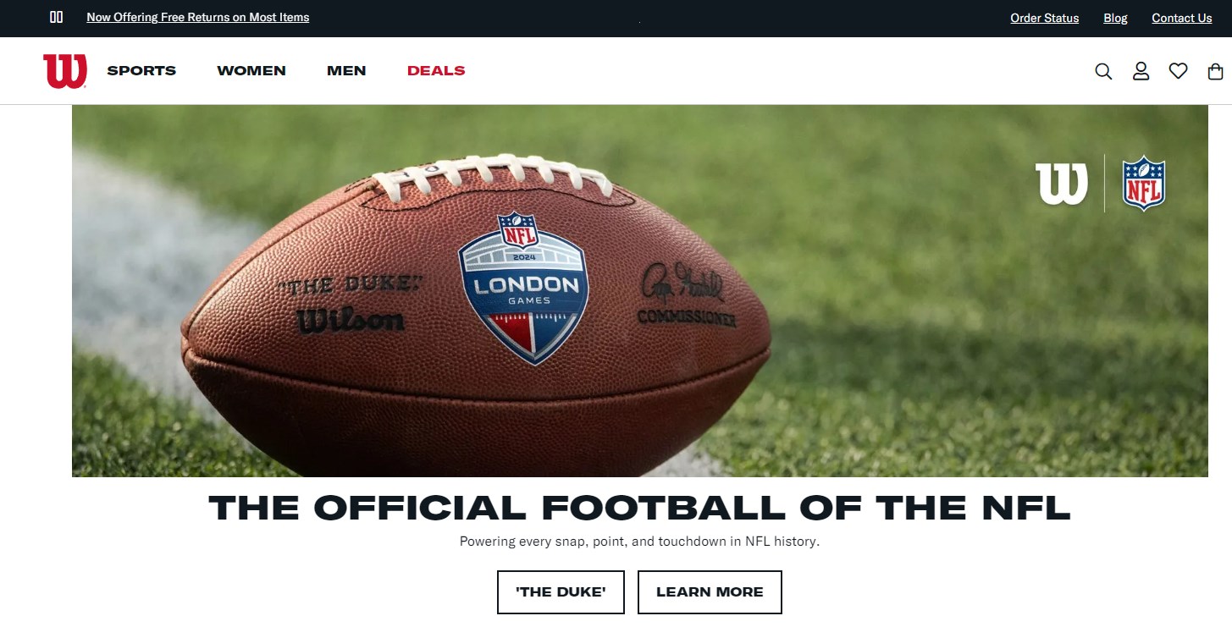Click The Official Football of the NFL heading
The width and height of the screenshot is (1232, 627).
(x=639, y=508)
